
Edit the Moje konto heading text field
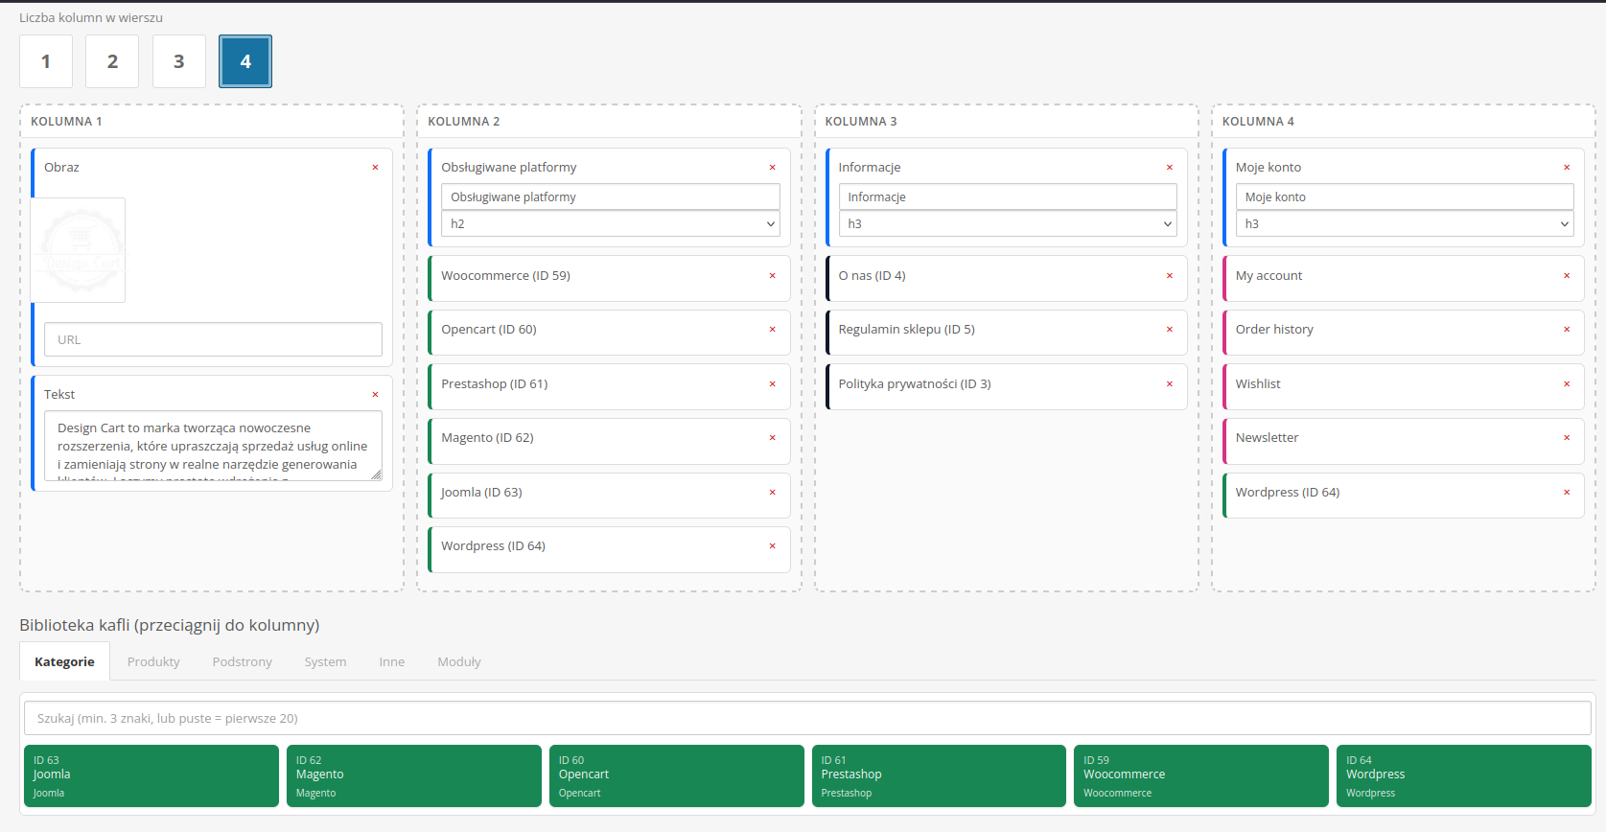click(1405, 196)
